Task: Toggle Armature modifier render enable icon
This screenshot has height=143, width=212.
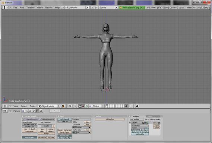Action: [143, 123]
